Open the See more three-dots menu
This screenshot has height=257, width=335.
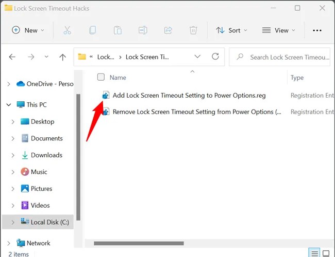(x=317, y=30)
